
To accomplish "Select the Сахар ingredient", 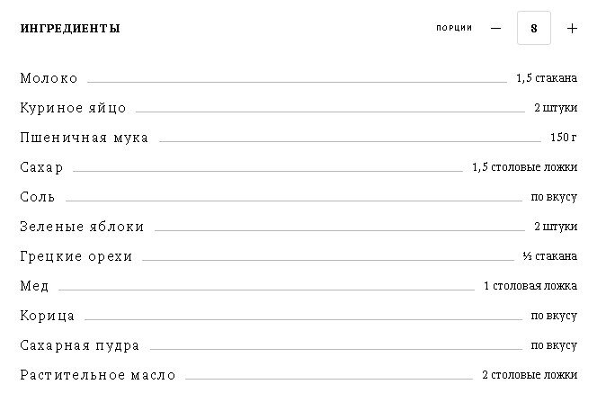I will point(41,167).
